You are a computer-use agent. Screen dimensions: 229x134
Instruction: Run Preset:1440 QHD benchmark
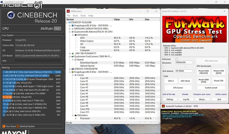[218, 72]
